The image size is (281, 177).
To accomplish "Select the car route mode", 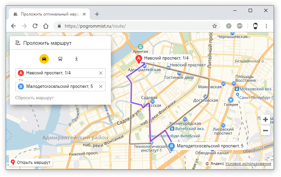I will point(44,59).
